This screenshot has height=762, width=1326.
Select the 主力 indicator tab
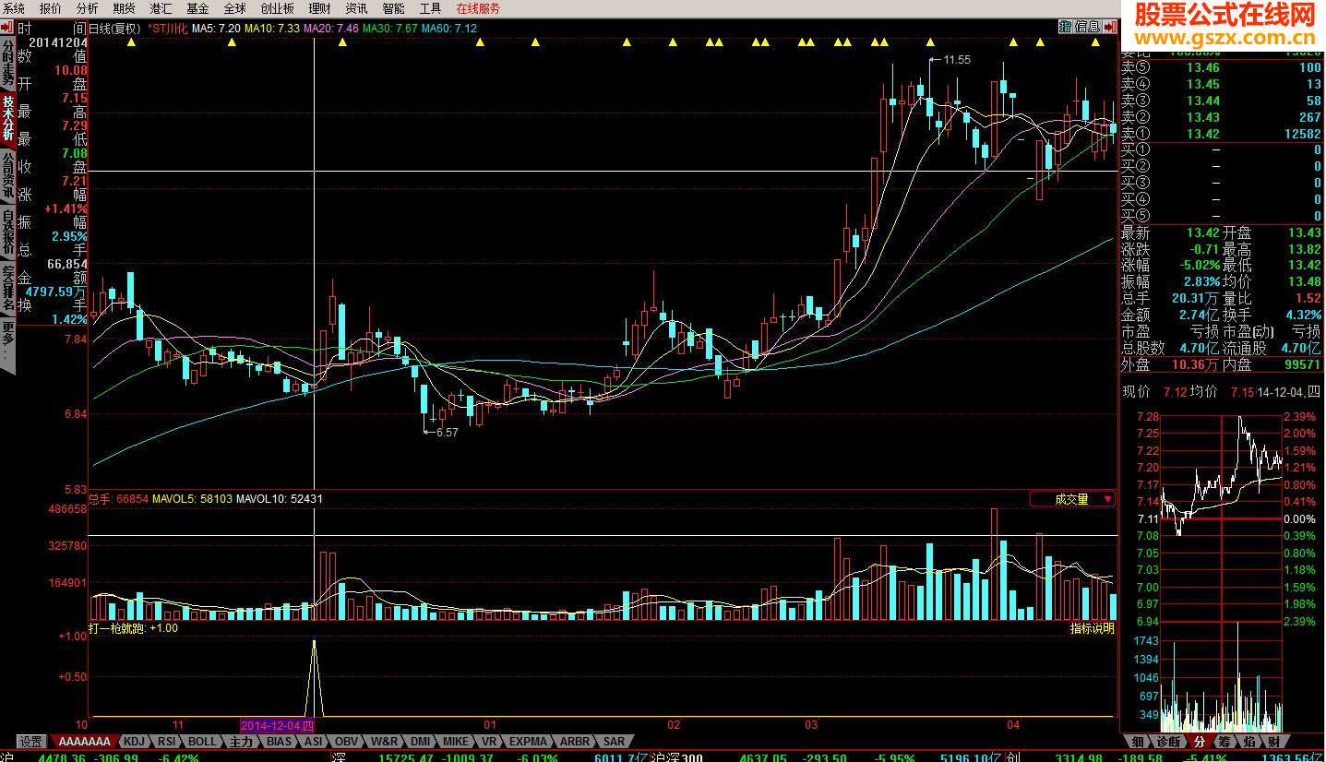(242, 741)
